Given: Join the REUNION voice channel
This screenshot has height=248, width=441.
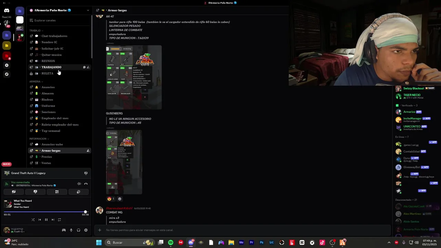Looking at the screenshot, I should (59, 61).
